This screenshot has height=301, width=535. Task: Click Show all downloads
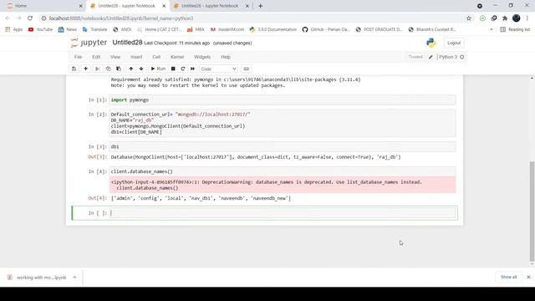click(x=509, y=277)
